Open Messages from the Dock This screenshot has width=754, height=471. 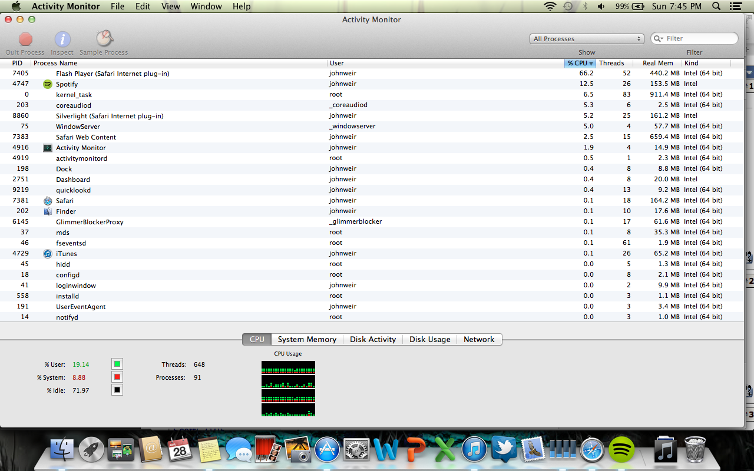coord(239,451)
